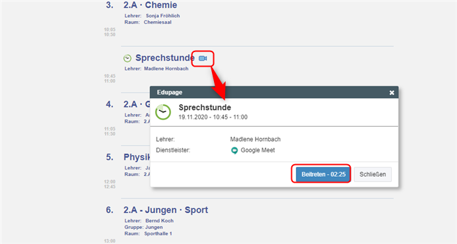Click the Sprechstunde title inside dialog
The height and width of the screenshot is (244, 457).
205,107
